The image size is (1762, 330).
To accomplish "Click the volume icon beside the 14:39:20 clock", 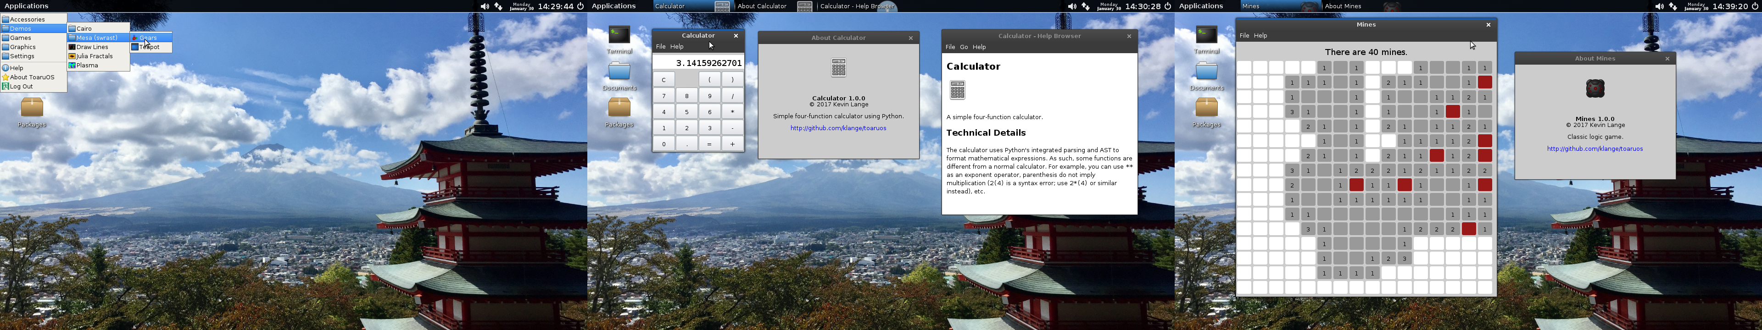I will pyautogui.click(x=1659, y=6).
